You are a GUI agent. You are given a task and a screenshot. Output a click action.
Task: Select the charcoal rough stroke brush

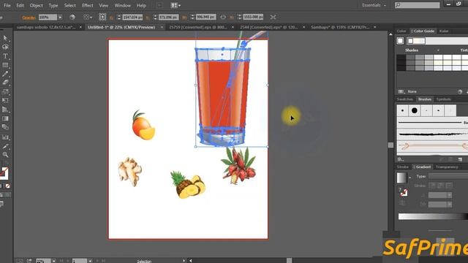pos(432,134)
